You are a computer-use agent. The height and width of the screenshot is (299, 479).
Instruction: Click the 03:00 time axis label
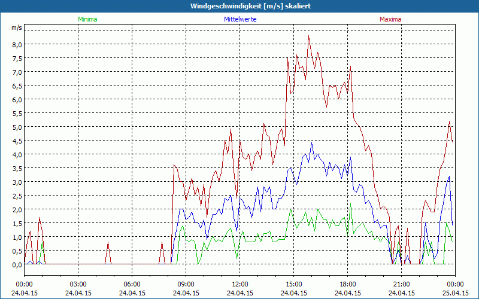pos(78,285)
